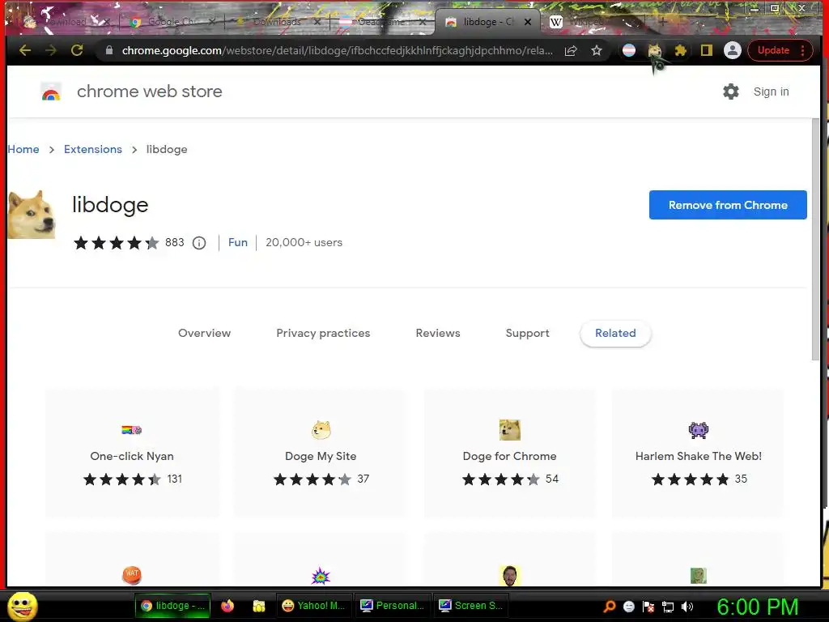
Task: Reload the page with the refresh icon
Action: pyautogui.click(x=77, y=50)
